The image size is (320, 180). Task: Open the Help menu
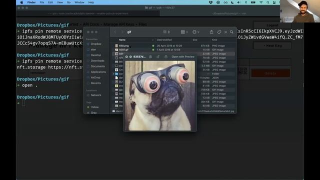91,2
